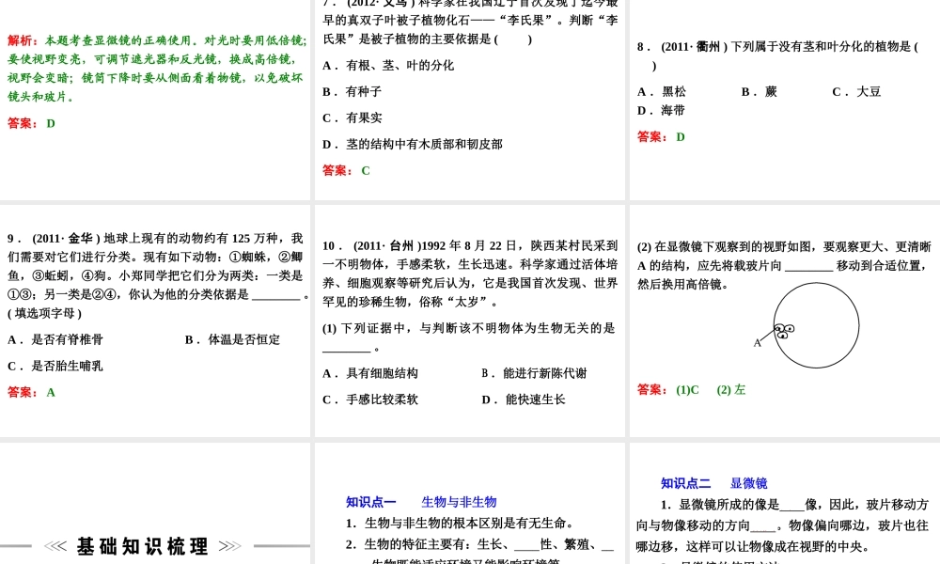Image resolution: width=940 pixels, height=564 pixels.
Task: Click the red 解析 label of the microscope explanation
Action: point(23,40)
